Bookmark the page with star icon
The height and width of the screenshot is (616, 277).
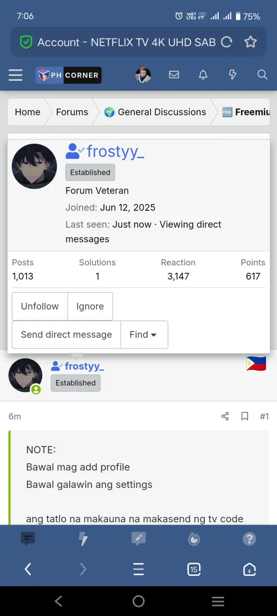(x=251, y=42)
